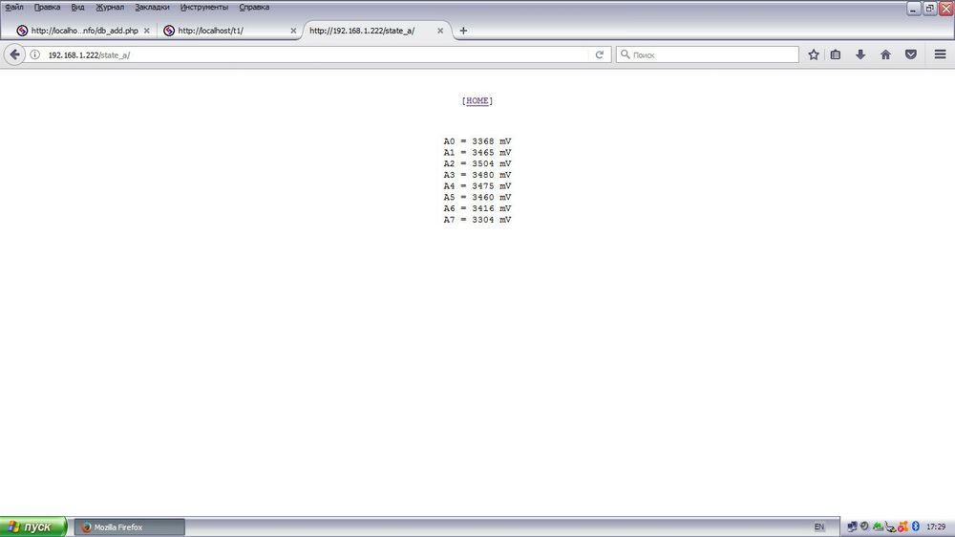955x537 pixels.
Task: Open the Журнал menu
Action: click(x=110, y=8)
